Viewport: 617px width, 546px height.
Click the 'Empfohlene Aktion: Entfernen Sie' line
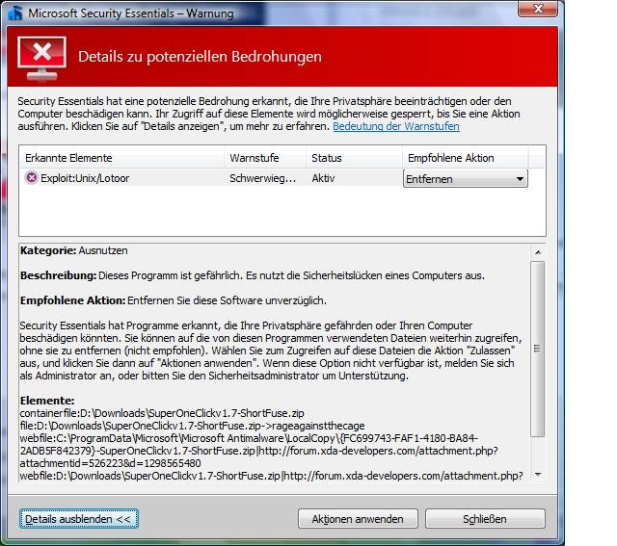[x=174, y=300]
